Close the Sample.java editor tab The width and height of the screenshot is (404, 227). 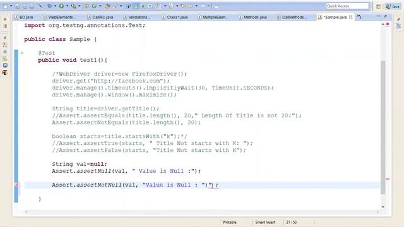click(x=351, y=17)
